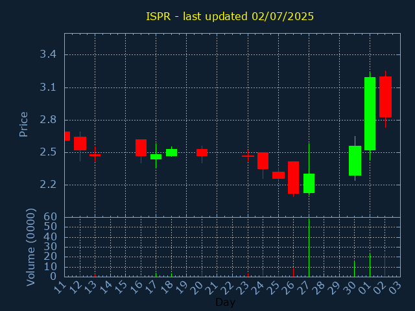Click the day 24 axis label
Image resolution: width=415 pixels, height=311 pixels.
259,287
